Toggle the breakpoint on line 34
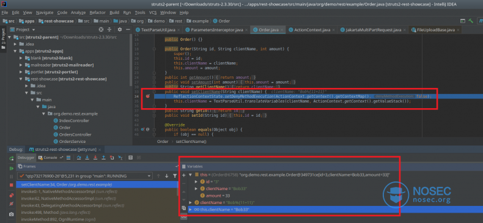 pos(147,96)
